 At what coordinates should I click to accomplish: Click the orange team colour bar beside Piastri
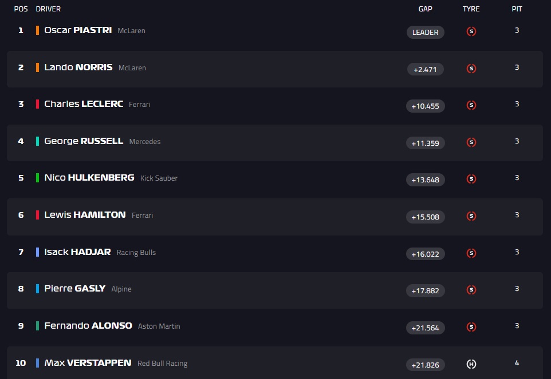(37, 30)
